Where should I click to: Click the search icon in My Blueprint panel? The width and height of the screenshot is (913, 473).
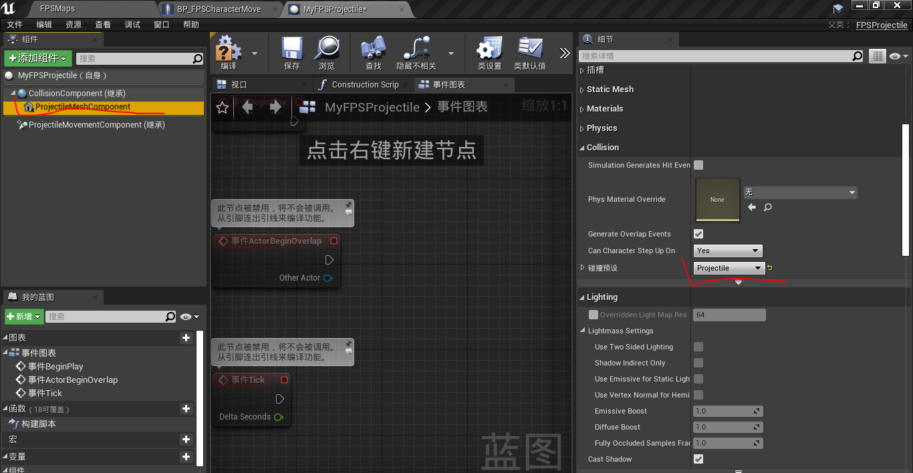point(170,317)
